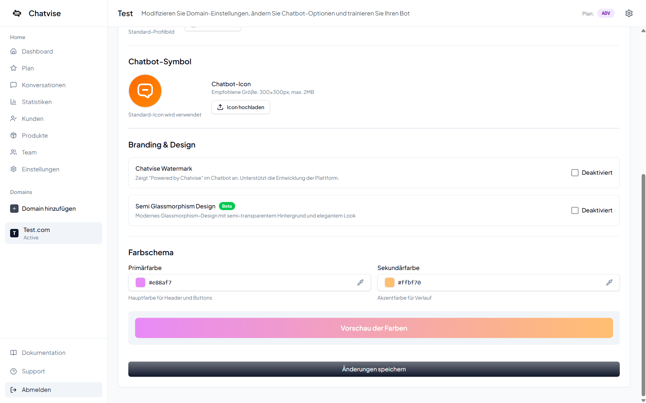Viewport: 646px width, 403px height.
Task: Click the secondary color hex input field
Action: click(x=498, y=282)
